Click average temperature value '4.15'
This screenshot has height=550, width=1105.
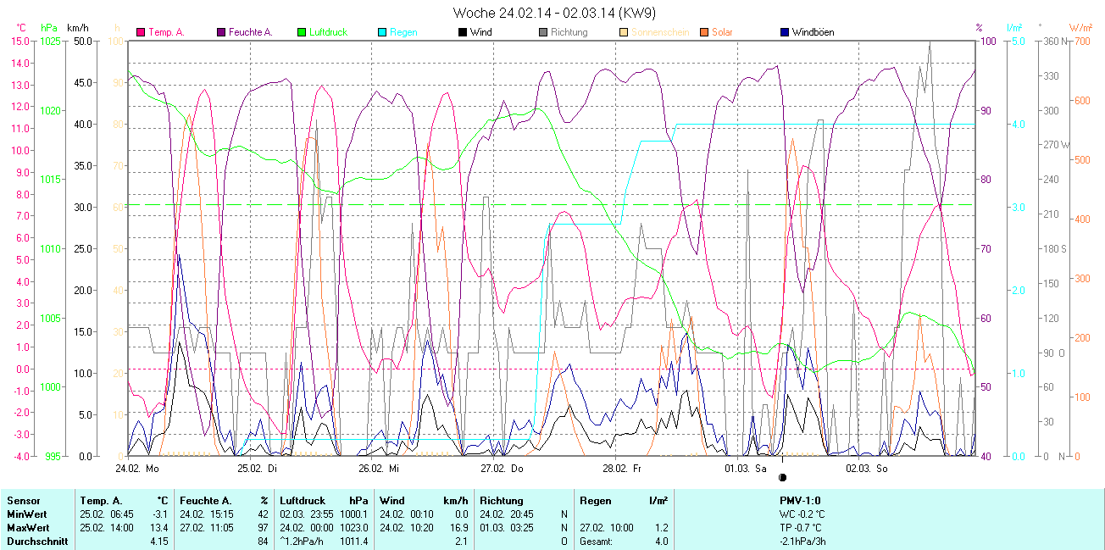click(x=160, y=542)
